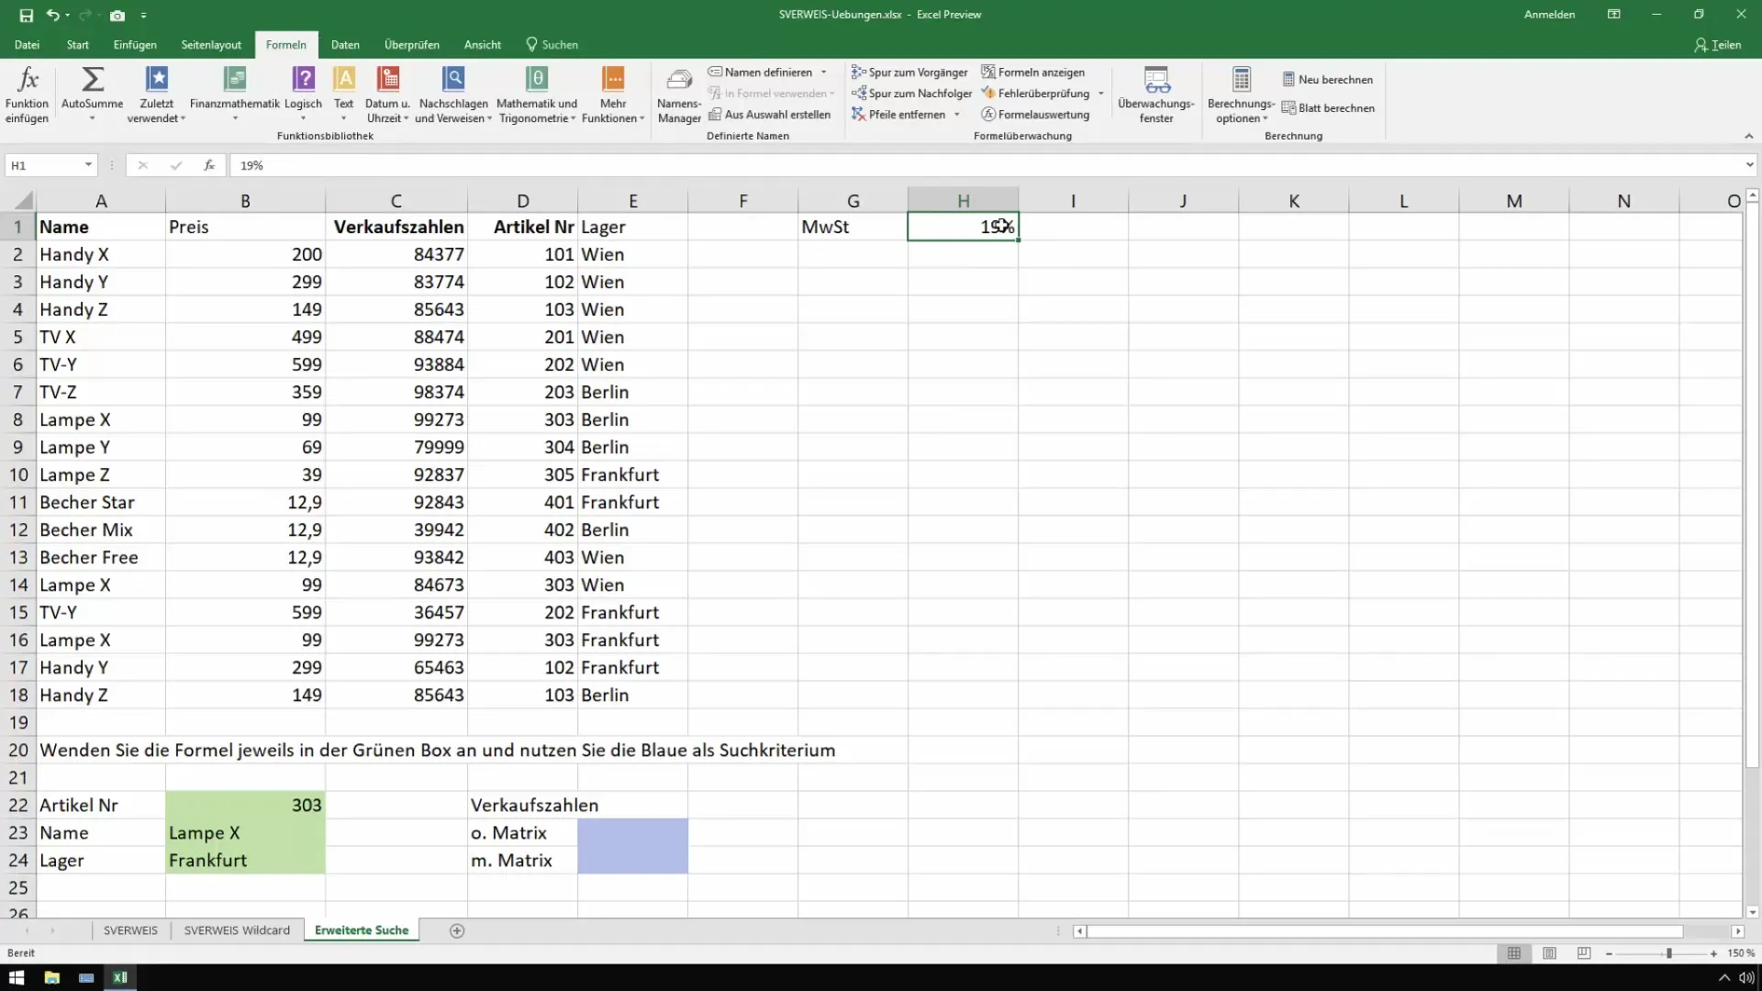
Task: Switch to Page Break Preview view
Action: tap(1584, 953)
